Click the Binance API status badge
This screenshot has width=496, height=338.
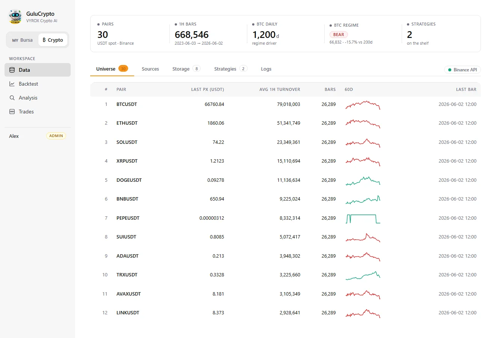point(463,70)
